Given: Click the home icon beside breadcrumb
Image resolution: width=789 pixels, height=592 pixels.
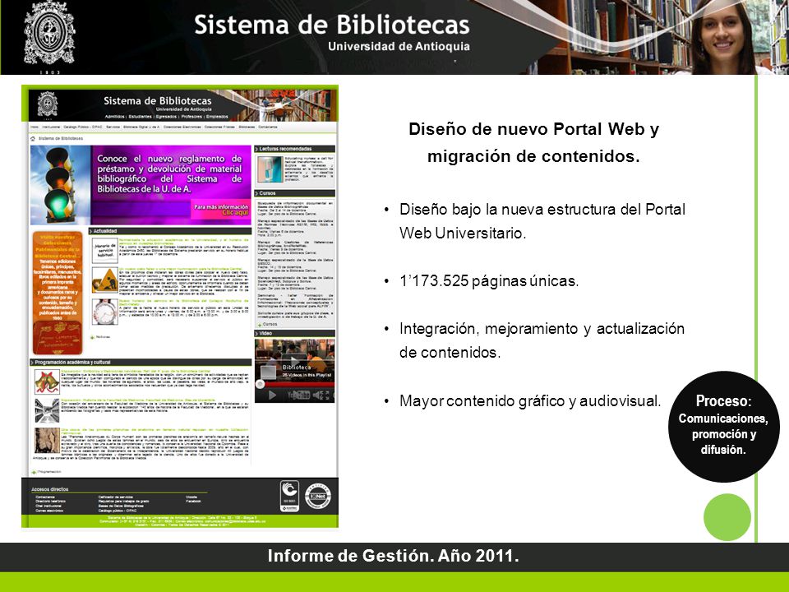Looking at the screenshot, I should pyautogui.click(x=33, y=138).
